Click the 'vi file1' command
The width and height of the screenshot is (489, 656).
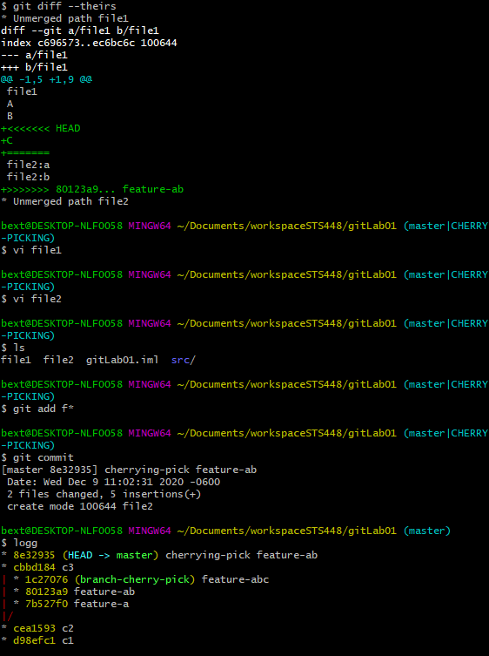click(37, 250)
